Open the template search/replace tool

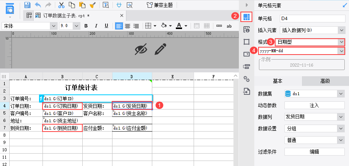pyautogui.click(x=106, y=5)
